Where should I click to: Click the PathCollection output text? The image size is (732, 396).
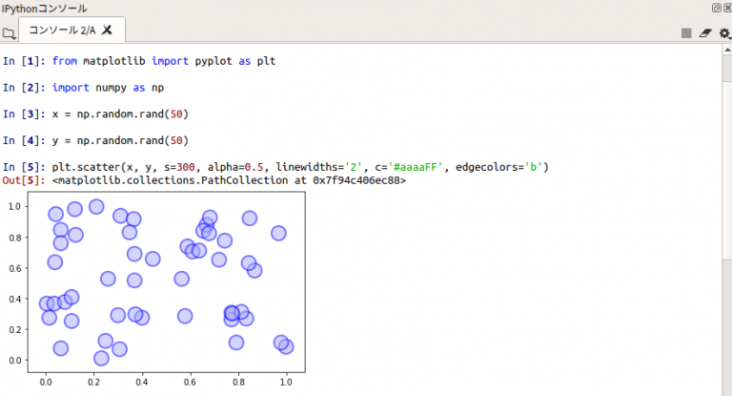point(229,180)
